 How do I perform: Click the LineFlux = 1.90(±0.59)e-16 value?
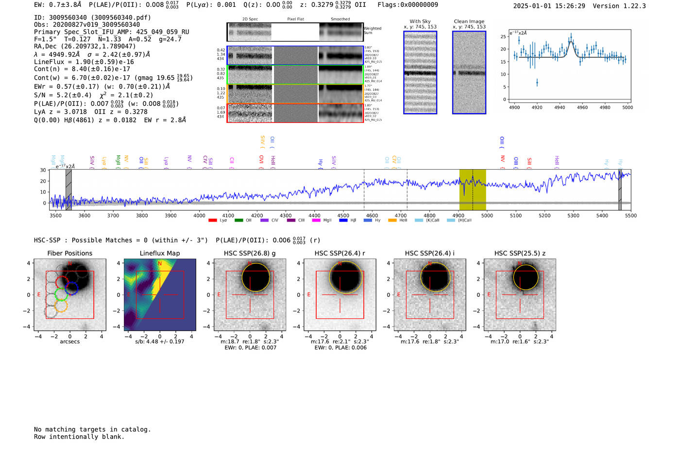coord(84,62)
